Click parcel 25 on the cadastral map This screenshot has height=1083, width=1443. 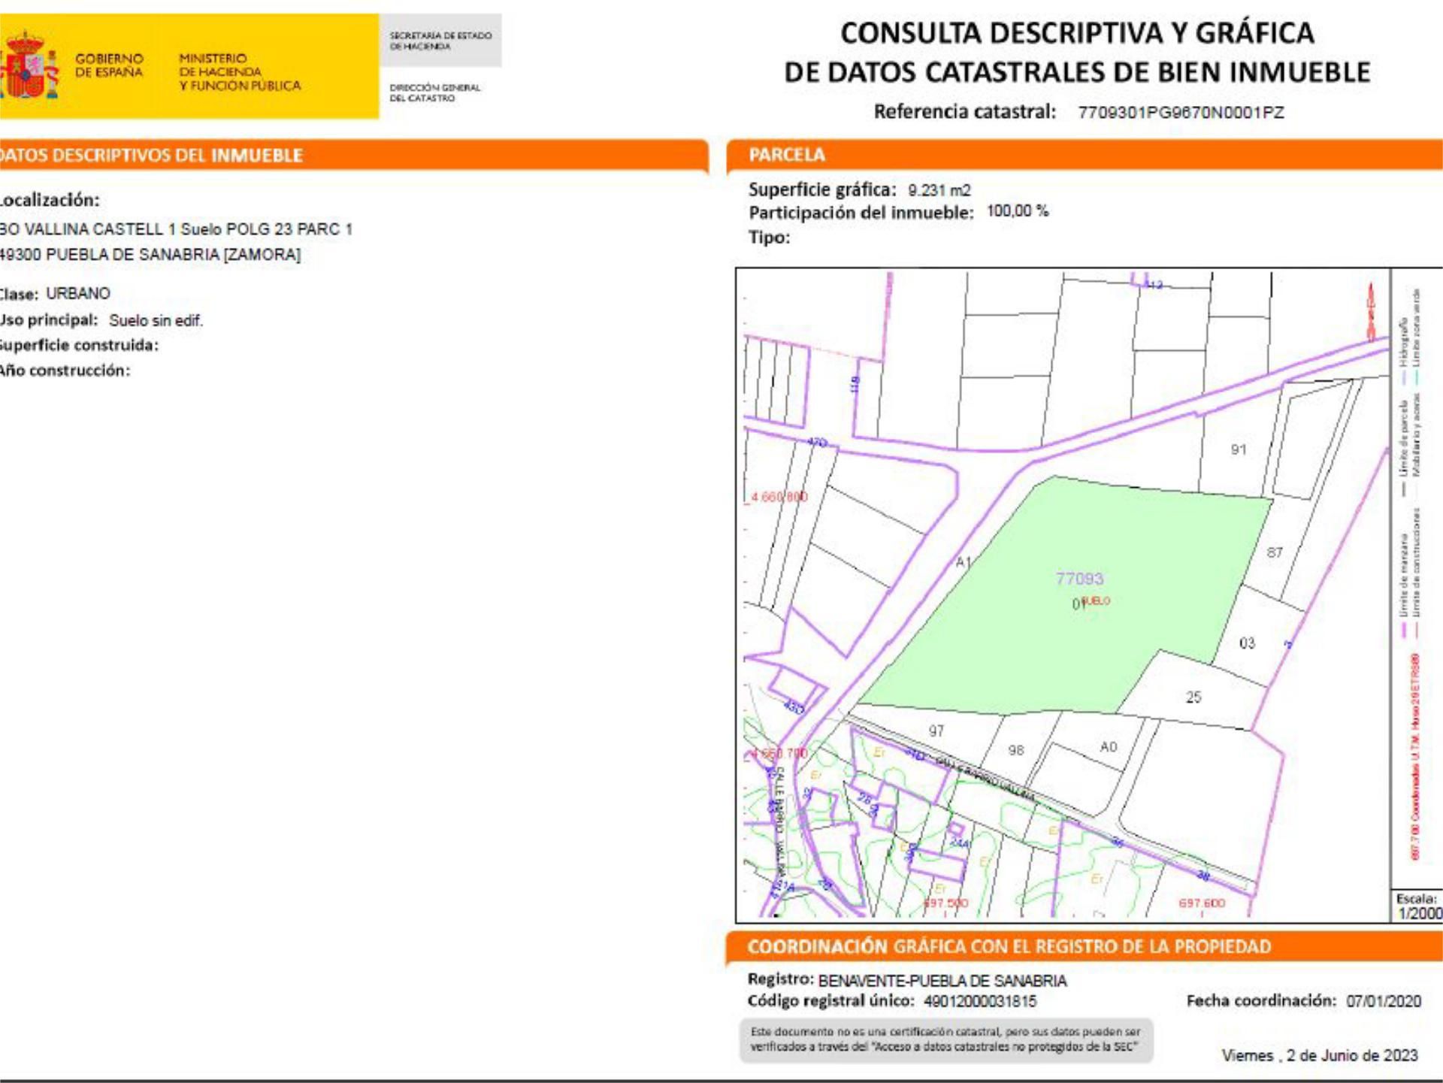[x=1193, y=697]
